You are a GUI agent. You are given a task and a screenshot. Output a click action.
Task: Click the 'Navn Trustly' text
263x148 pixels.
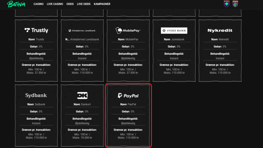pyautogui.click(x=36, y=39)
